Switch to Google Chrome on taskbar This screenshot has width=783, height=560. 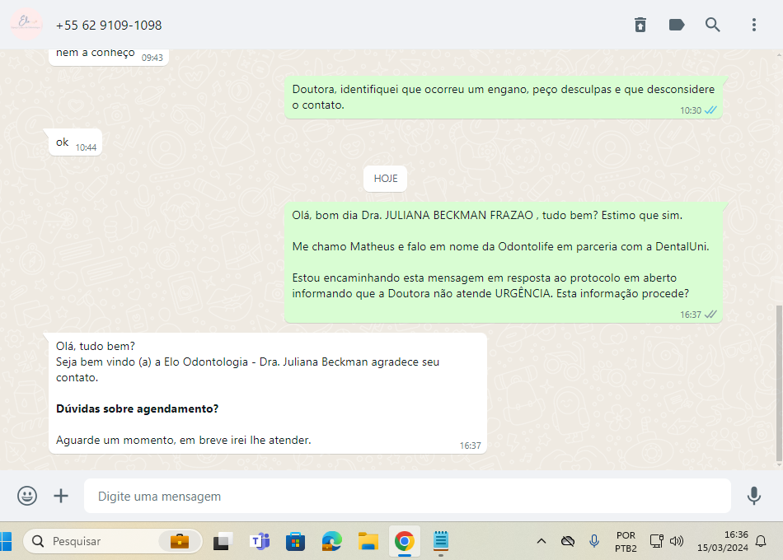point(405,541)
